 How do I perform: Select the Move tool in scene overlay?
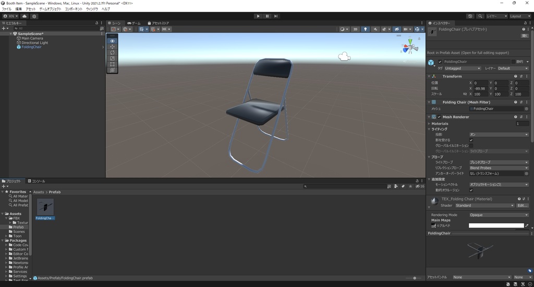(x=113, y=46)
